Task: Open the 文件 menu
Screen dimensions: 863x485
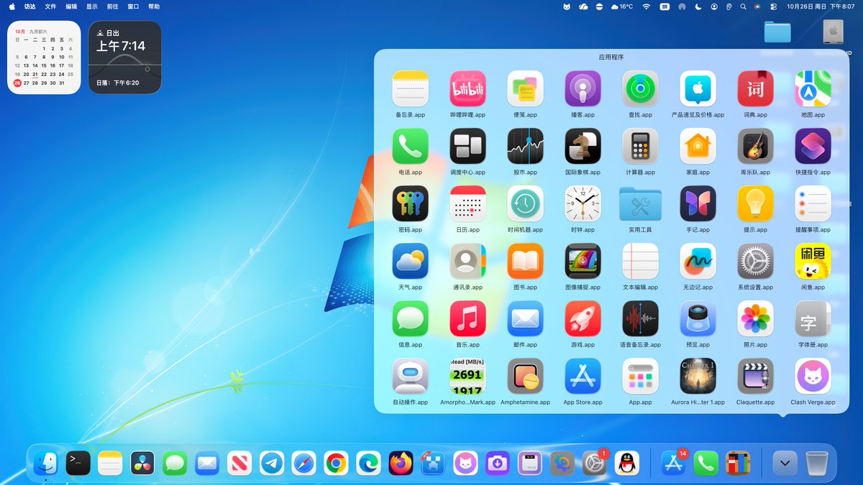Action: (x=50, y=6)
